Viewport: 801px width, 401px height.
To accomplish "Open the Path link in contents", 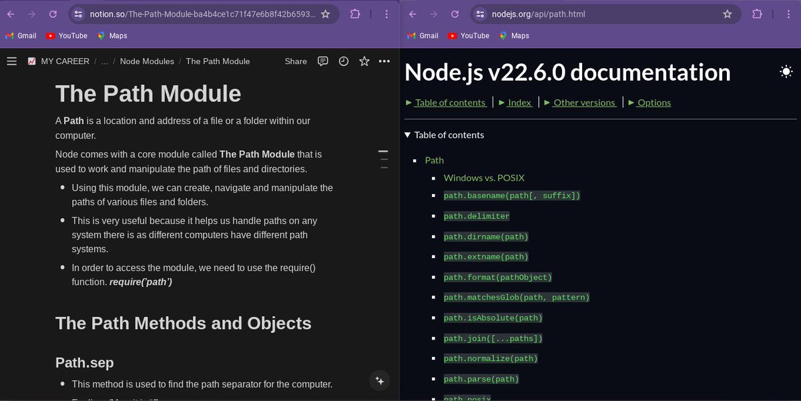I will click(435, 160).
